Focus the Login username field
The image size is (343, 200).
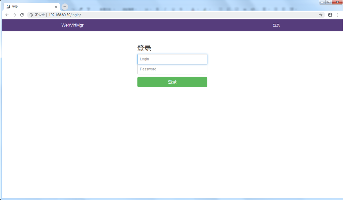pyautogui.click(x=172, y=59)
